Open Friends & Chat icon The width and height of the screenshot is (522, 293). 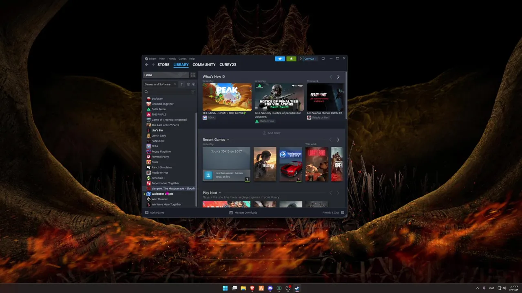[x=343, y=212]
